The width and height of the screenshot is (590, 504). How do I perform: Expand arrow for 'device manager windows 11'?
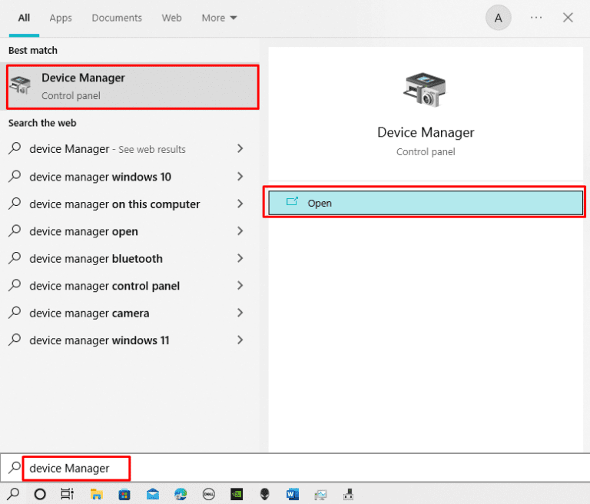240,340
